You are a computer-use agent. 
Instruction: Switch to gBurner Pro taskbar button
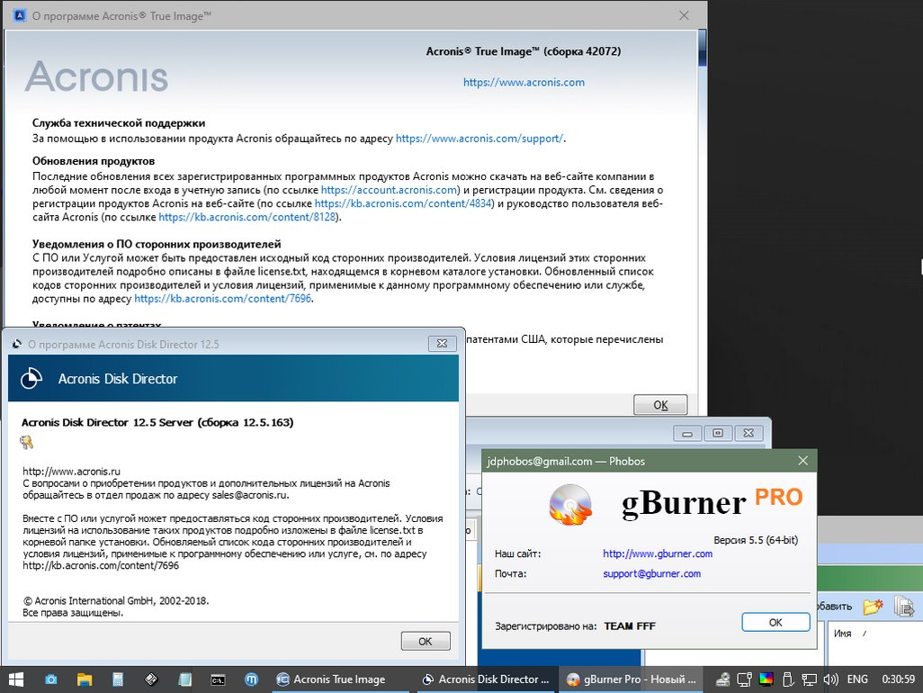(631, 679)
